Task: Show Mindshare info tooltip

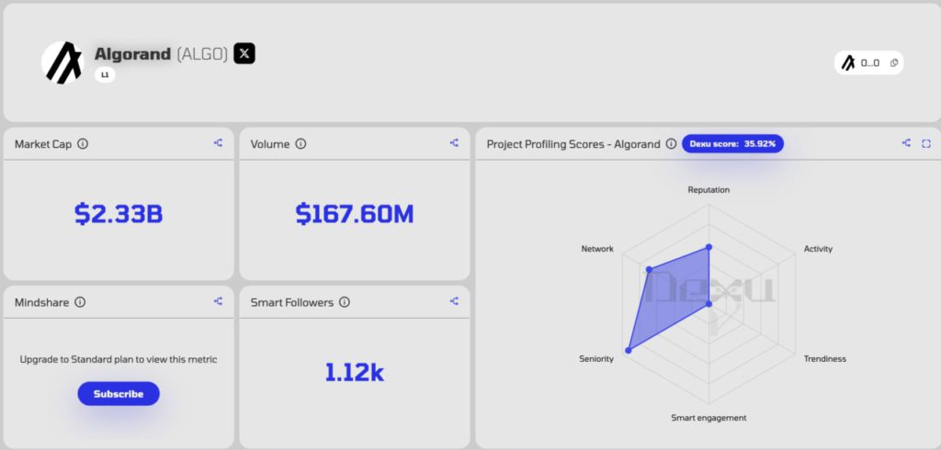Action: click(x=80, y=302)
